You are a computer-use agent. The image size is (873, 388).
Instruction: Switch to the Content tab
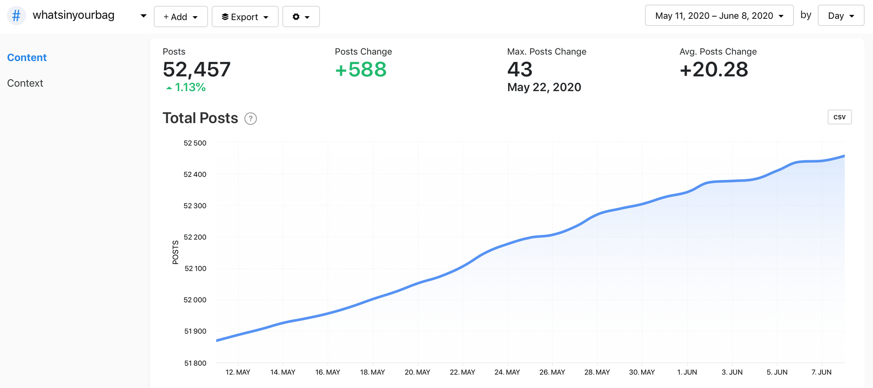(x=27, y=58)
